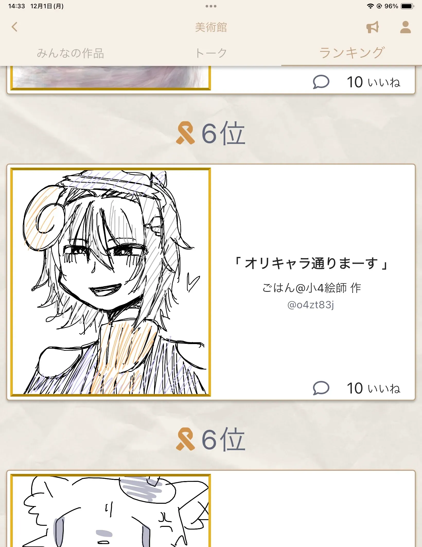This screenshot has height=547, width=422.
Task: Switch to the みんなの作品 tab
Action: (x=70, y=53)
